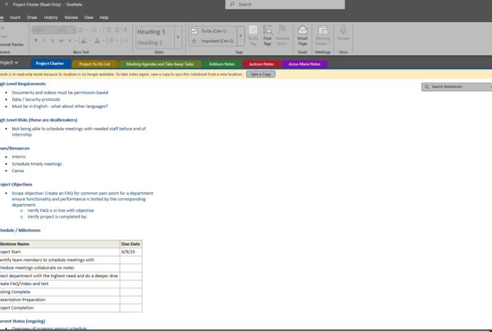Start Dictate microphone

pos(343,30)
